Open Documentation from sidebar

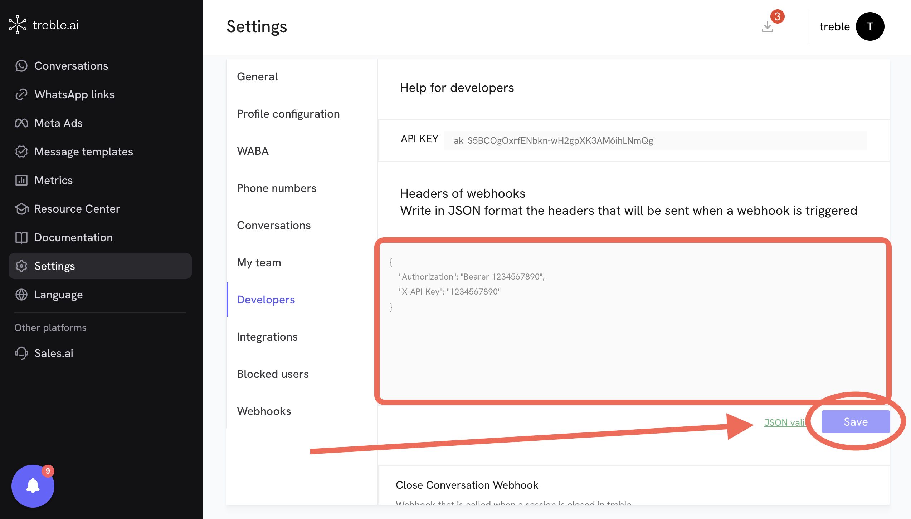tap(74, 237)
